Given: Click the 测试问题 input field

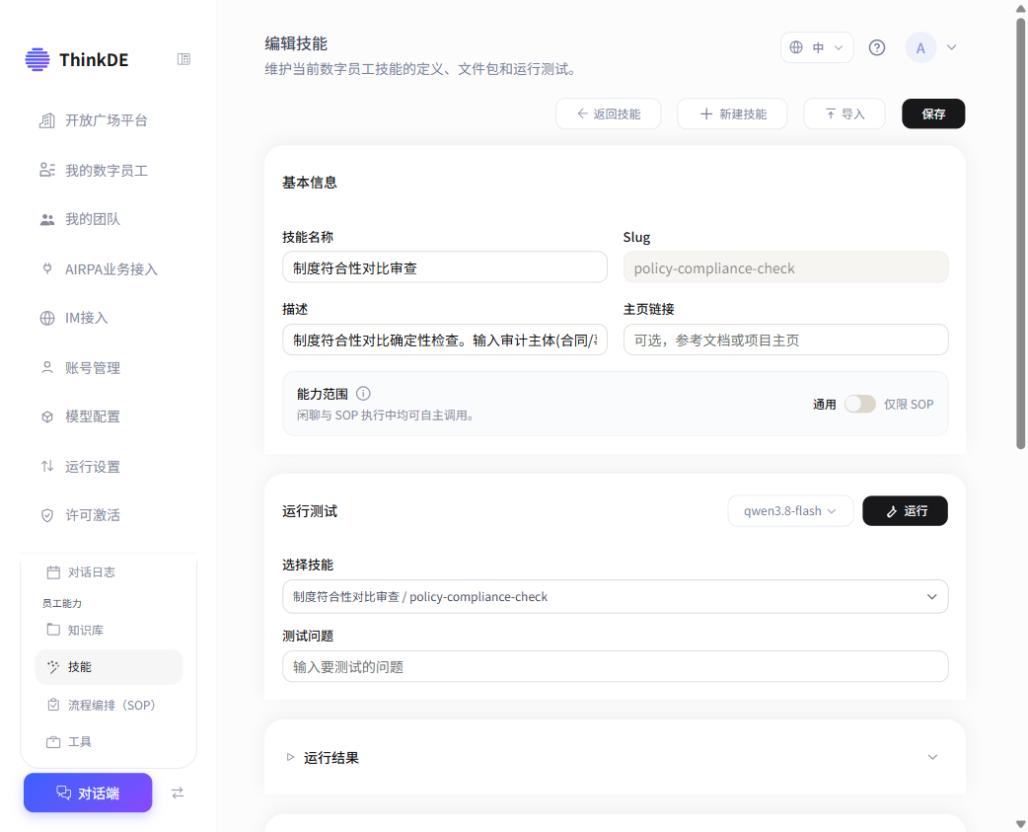Looking at the screenshot, I should point(615,667).
